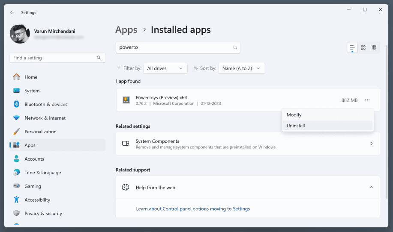This screenshot has height=232, width=393.
Task: Click the PowerToys app icon
Action: 126,100
